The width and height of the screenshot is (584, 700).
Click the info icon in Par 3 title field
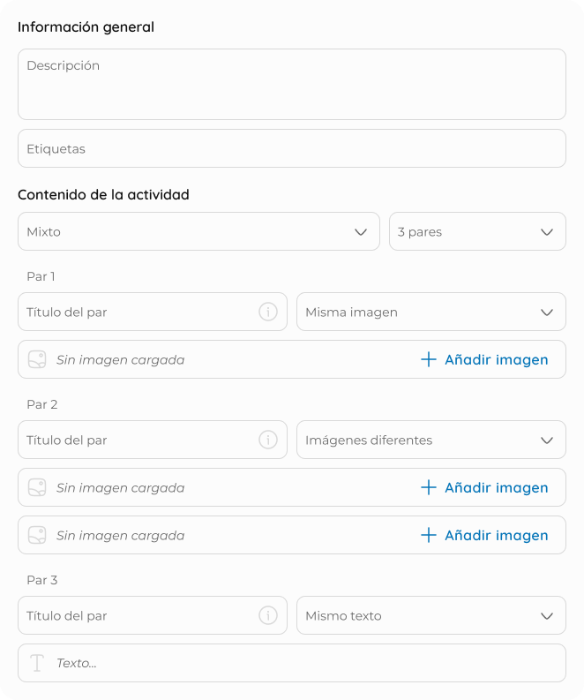[268, 615]
